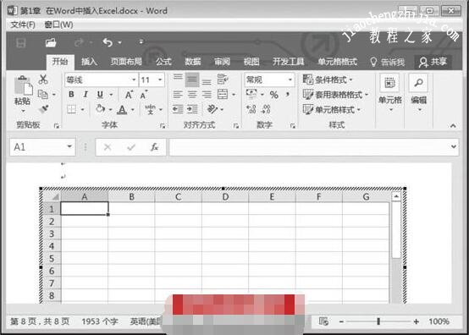The image size is (469, 335).
Task: Open 套用表格格式 table format menu
Action: (x=335, y=95)
